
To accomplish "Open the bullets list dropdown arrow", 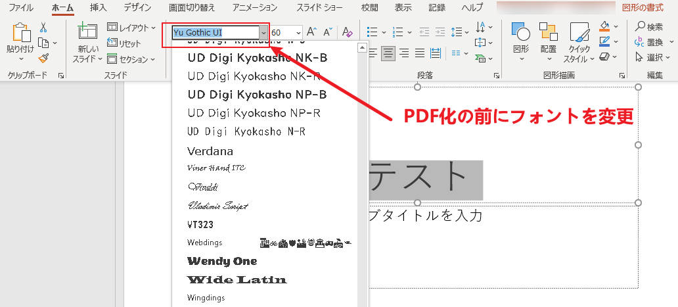I will [384, 32].
